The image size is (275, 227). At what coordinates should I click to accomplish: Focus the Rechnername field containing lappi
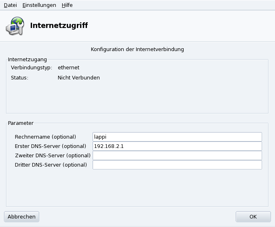click(x=177, y=137)
